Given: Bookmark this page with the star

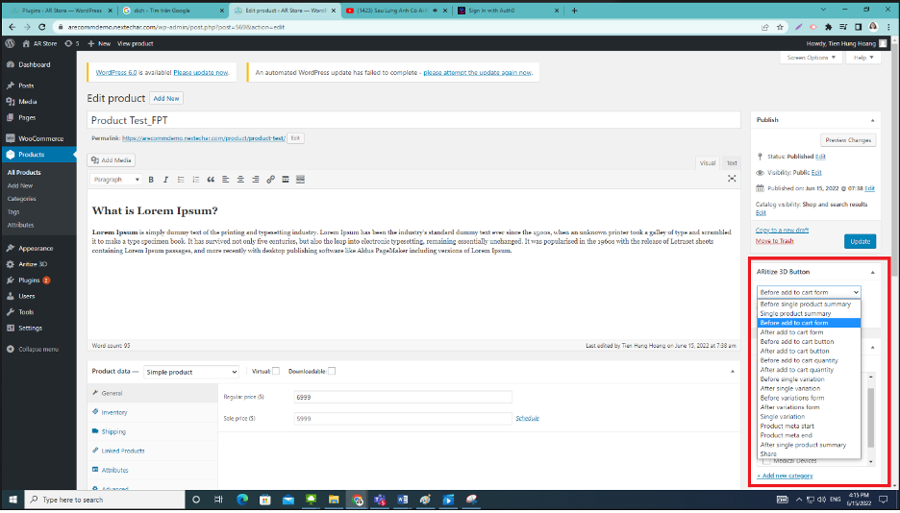Looking at the screenshot, I should coord(780,27).
